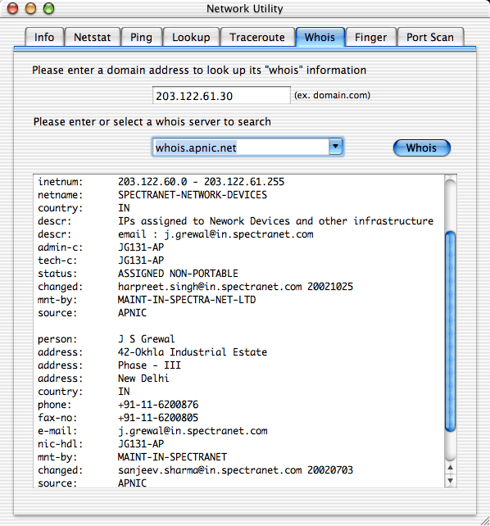This screenshot has height=526, width=490.
Task: Click the window resize grip corner
Action: point(484,520)
